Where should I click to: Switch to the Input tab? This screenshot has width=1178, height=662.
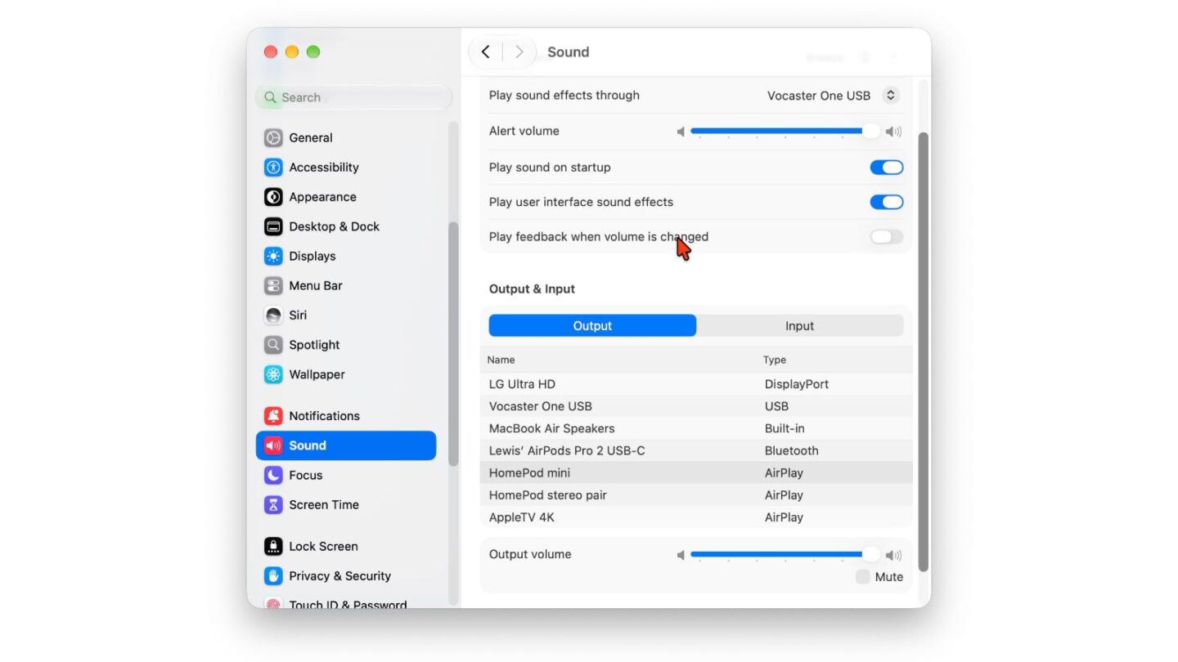[799, 325]
